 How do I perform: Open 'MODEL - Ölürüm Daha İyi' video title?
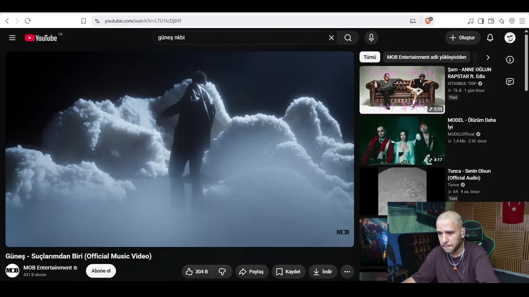point(472,123)
